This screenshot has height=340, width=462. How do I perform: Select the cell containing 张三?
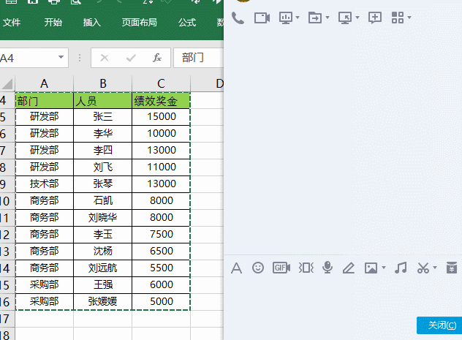103,117
